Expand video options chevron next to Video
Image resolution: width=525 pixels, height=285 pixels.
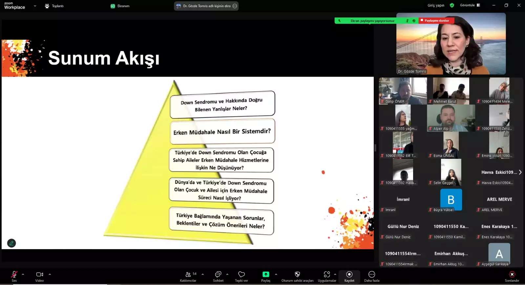tap(50, 274)
